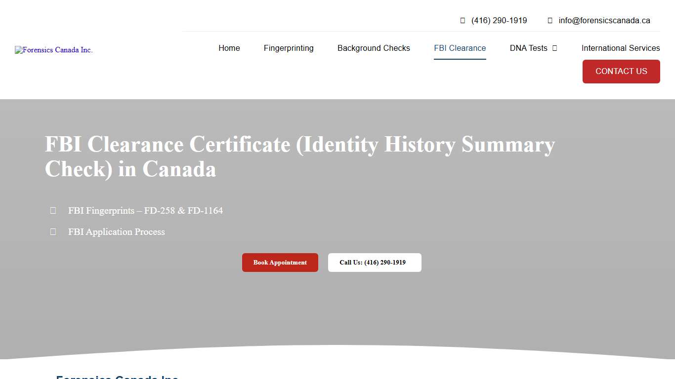Click the CONTACT US button
The width and height of the screenshot is (675, 379).
[621, 71]
